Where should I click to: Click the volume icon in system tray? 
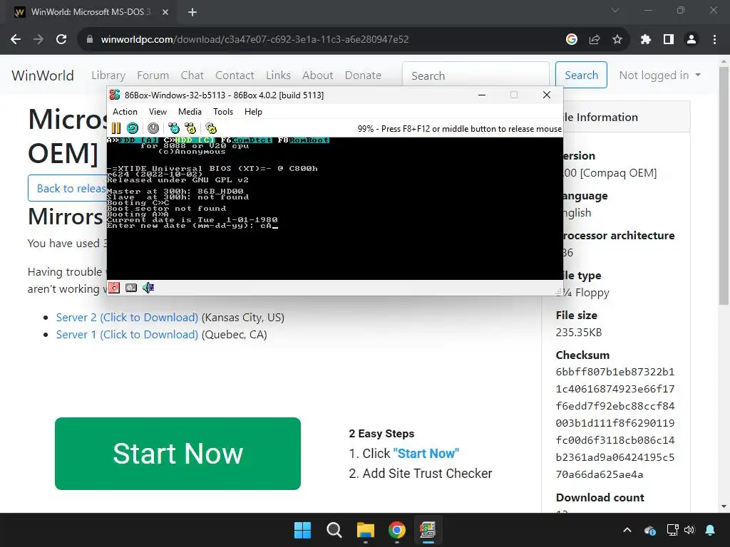pyautogui.click(x=689, y=530)
